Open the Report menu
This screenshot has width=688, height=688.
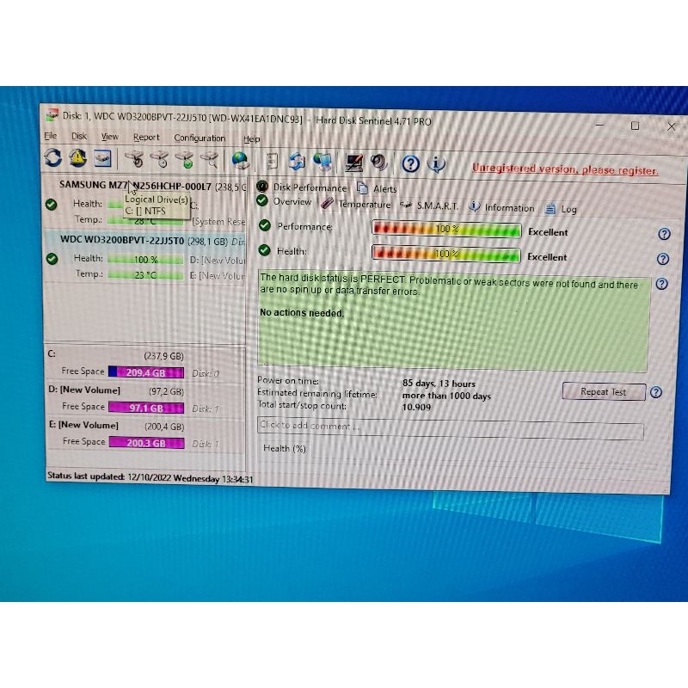[x=146, y=138]
